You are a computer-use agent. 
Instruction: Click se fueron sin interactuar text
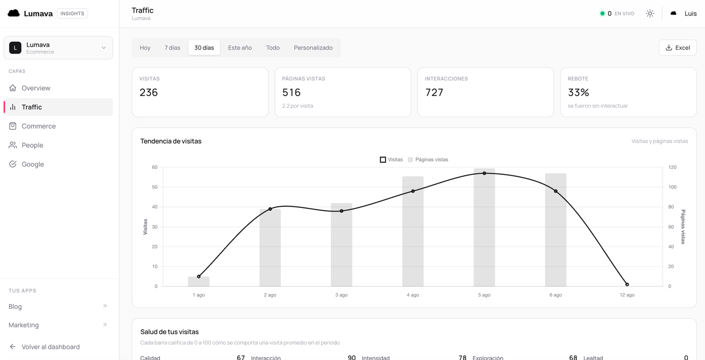point(598,106)
